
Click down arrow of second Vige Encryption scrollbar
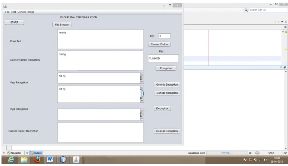point(142,101)
